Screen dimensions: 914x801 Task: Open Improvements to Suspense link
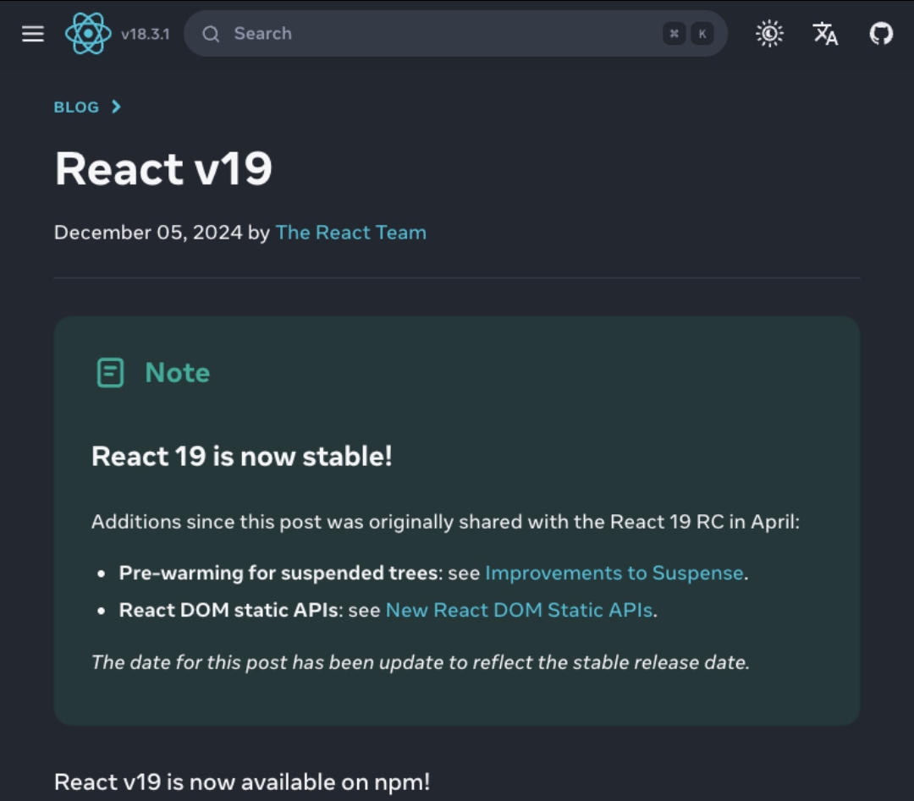tap(614, 573)
